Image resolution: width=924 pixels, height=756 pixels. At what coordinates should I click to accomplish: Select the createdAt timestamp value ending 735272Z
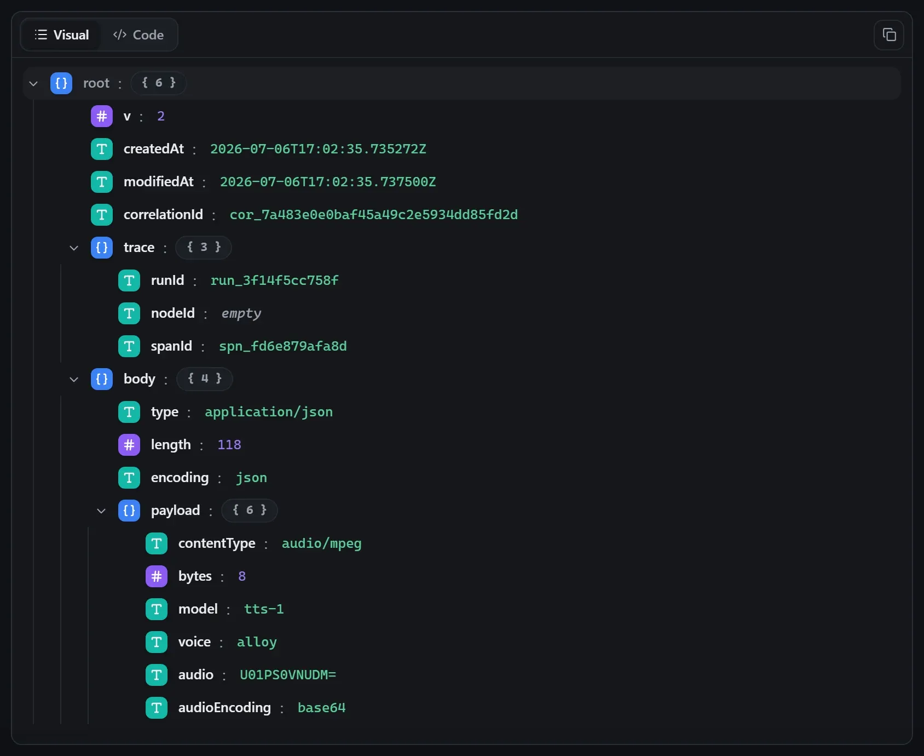pyautogui.click(x=318, y=149)
